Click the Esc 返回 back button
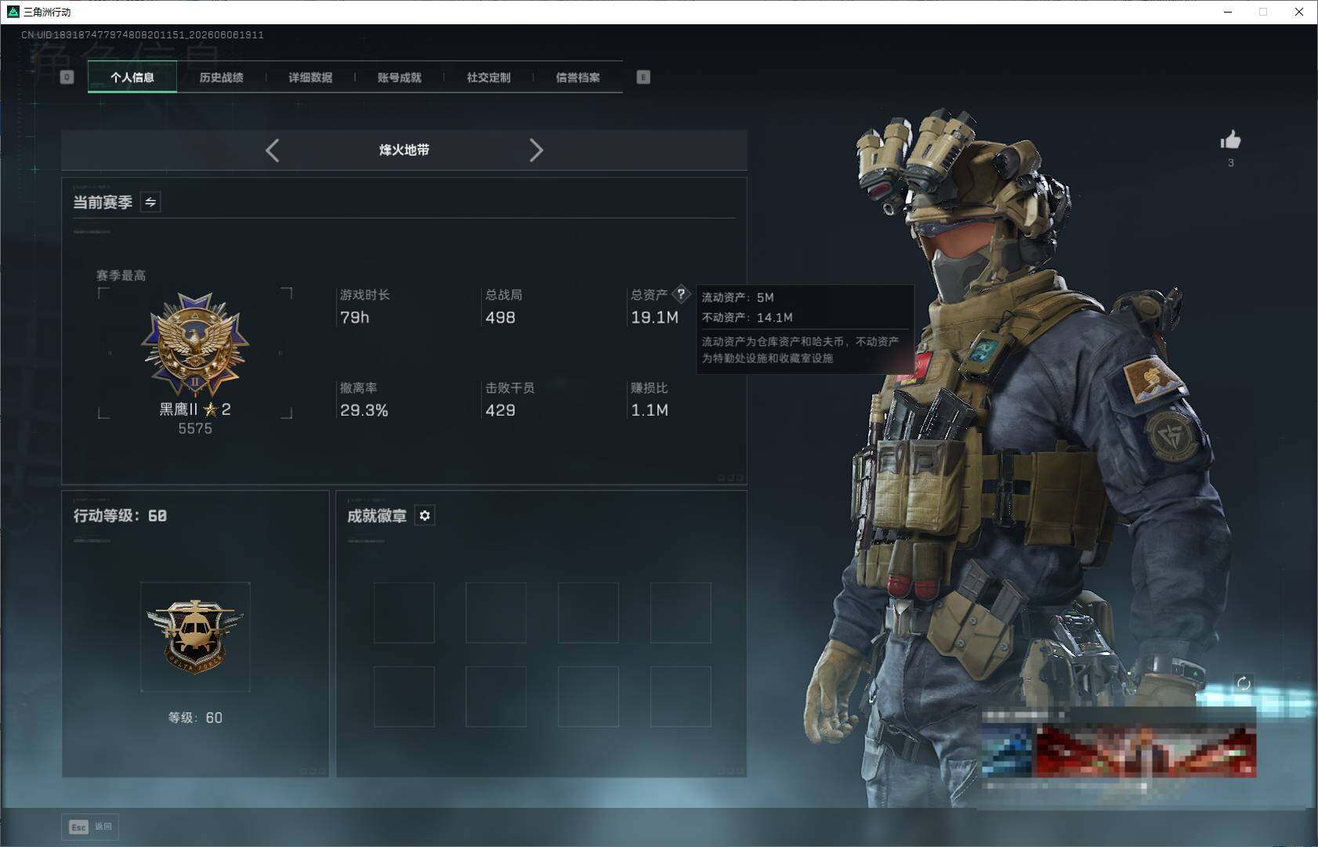Screen dimensions: 1318x847 tap(90, 827)
